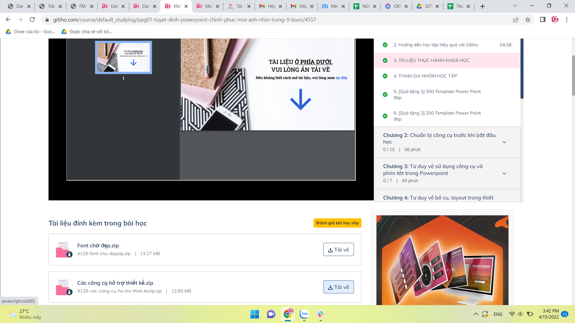Open Chrome's three-dot menu

click(x=567, y=19)
